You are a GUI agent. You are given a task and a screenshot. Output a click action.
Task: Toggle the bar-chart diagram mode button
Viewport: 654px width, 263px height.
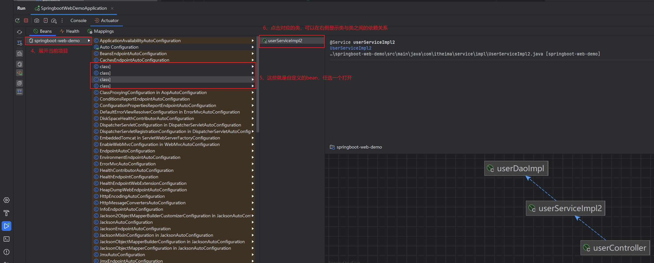[20, 54]
